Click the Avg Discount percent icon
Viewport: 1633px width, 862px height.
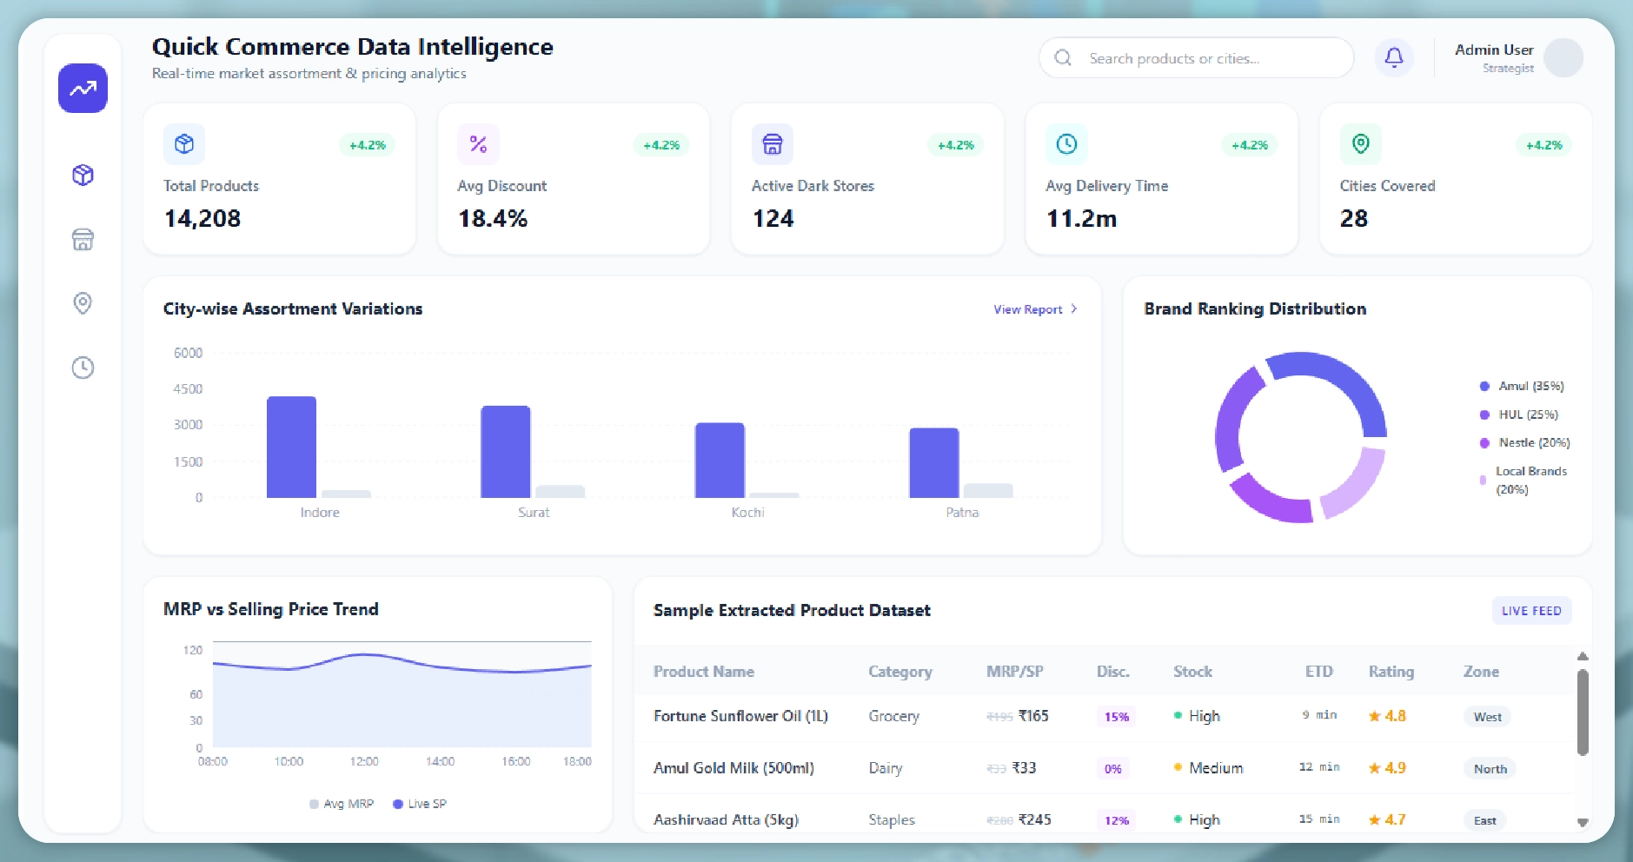[x=477, y=144]
